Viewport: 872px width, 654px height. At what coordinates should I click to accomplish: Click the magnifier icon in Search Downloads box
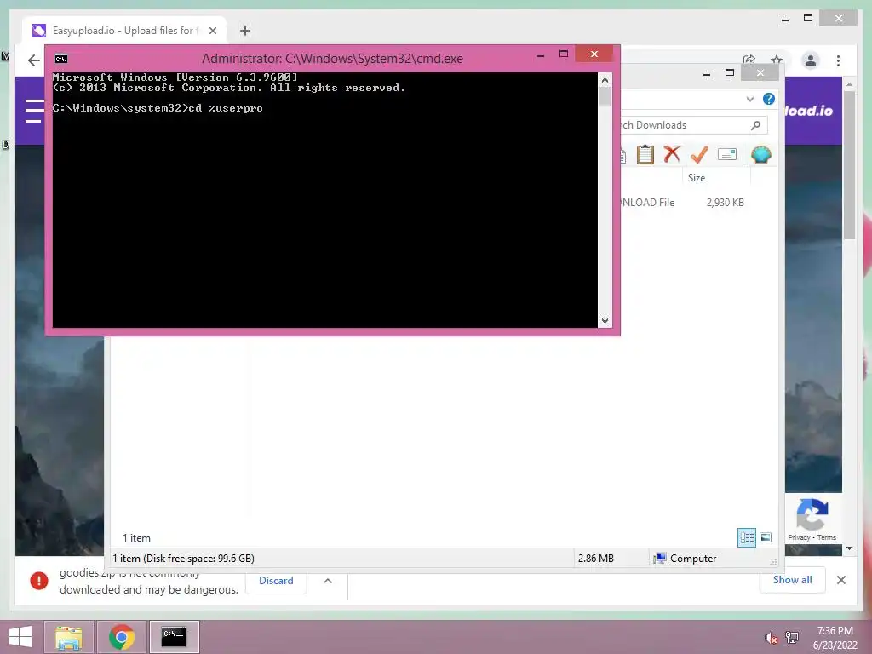755,126
